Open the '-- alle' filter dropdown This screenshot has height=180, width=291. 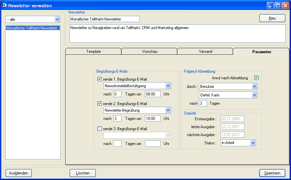[57, 19]
